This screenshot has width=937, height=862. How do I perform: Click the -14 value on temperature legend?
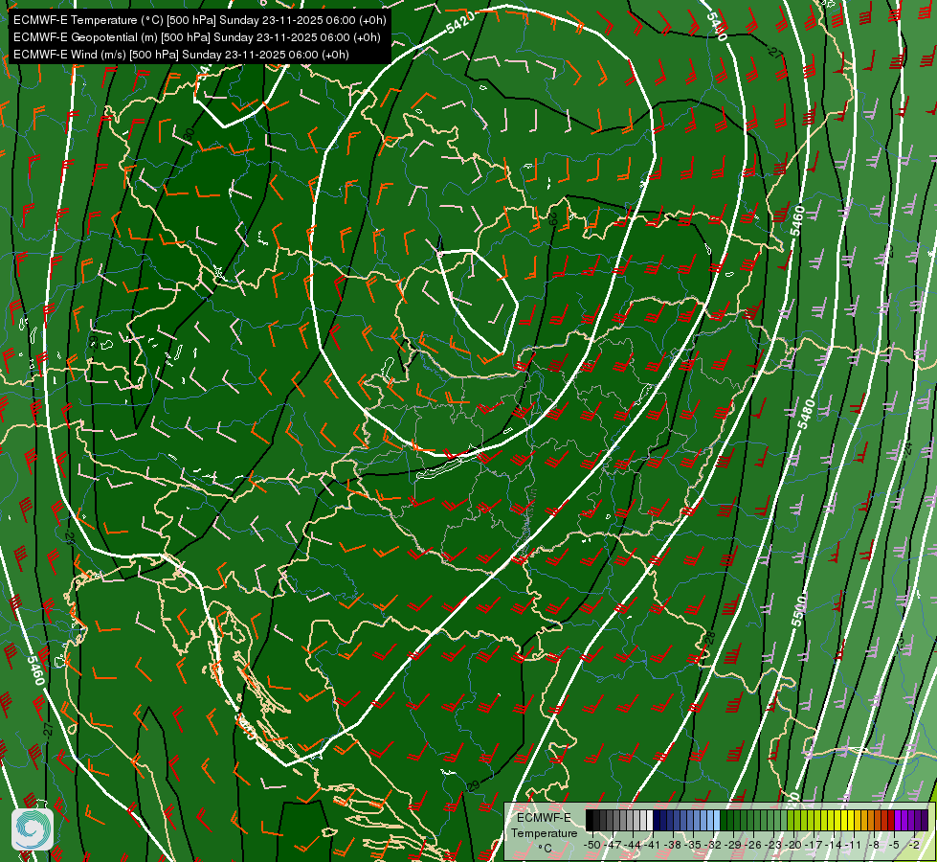835,845
